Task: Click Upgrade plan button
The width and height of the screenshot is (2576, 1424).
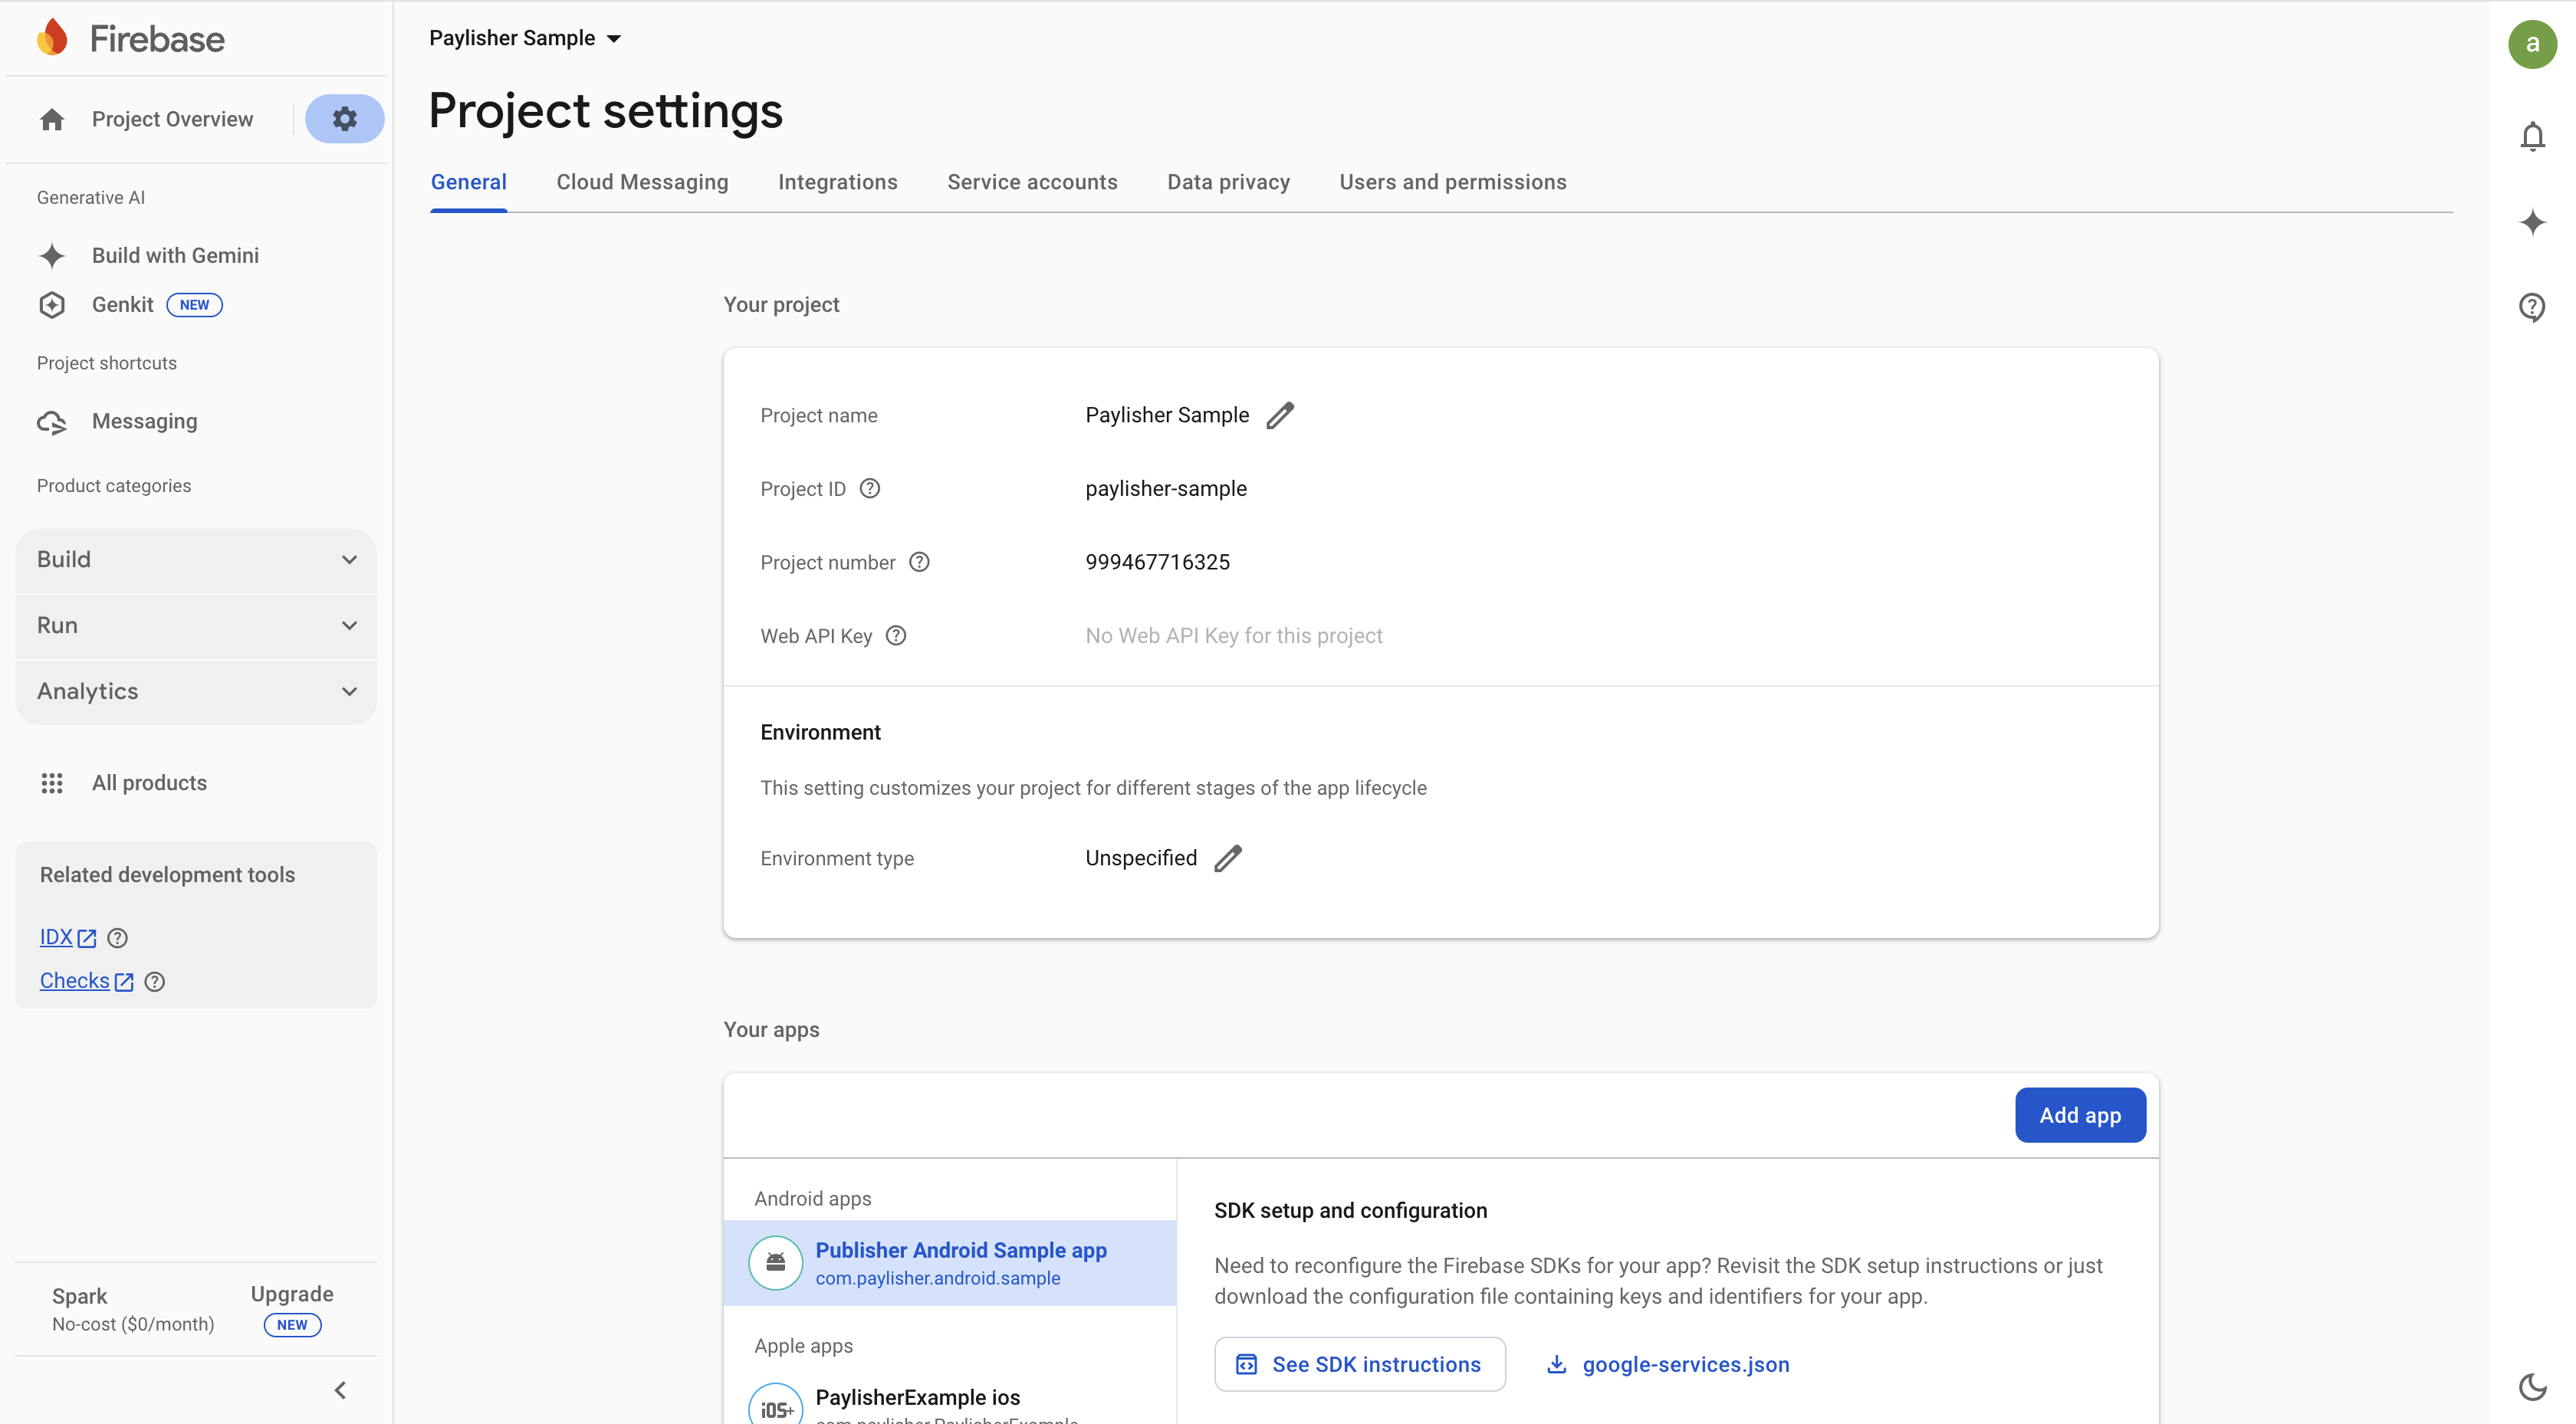Action: [292, 1295]
